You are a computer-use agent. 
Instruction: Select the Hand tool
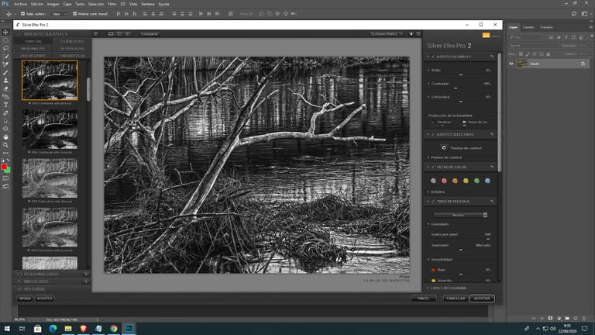click(5, 136)
